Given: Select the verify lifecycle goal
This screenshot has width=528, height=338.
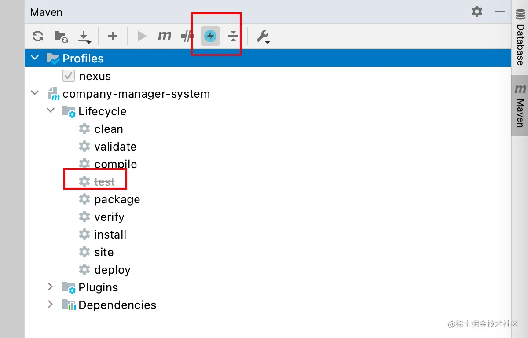Looking at the screenshot, I should pos(109,217).
